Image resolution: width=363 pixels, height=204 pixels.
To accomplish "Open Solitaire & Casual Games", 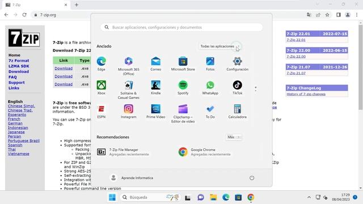I will coord(129,90).
